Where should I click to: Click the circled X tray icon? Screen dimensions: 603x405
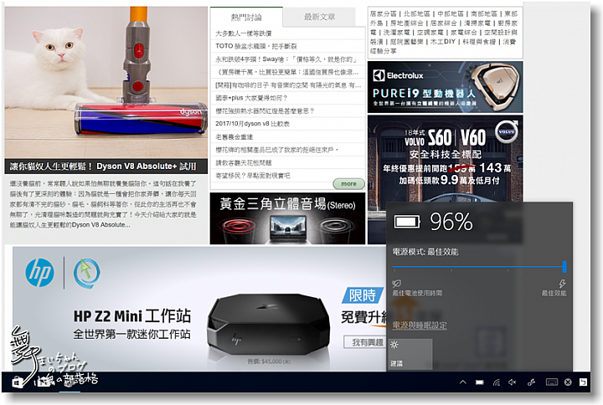click(568, 382)
